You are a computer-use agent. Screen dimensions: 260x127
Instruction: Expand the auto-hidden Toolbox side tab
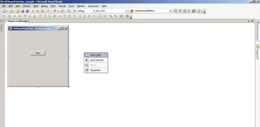click(2, 26)
